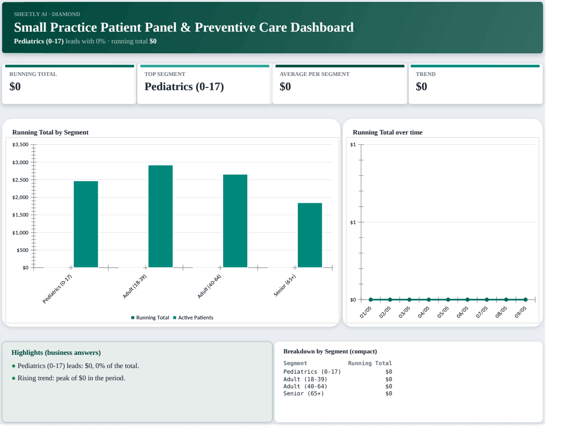
Task: Click 'Running Total over time' chart title
Action: [387, 133]
